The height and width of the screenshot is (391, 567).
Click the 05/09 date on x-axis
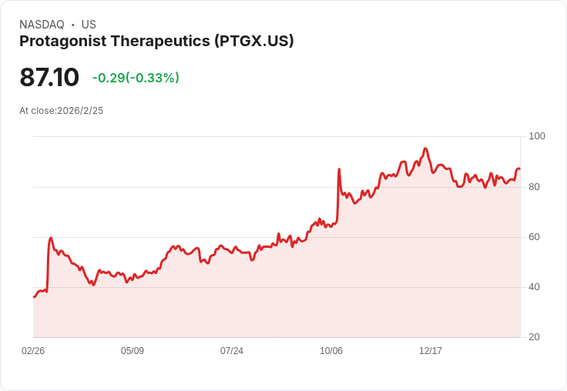(x=133, y=351)
